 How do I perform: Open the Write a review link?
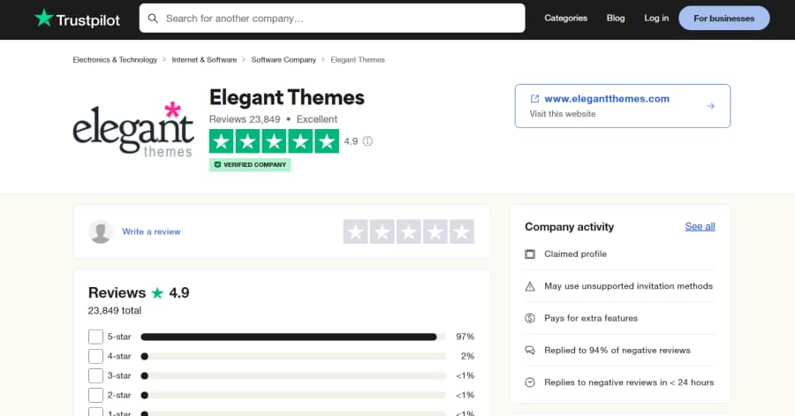click(151, 231)
